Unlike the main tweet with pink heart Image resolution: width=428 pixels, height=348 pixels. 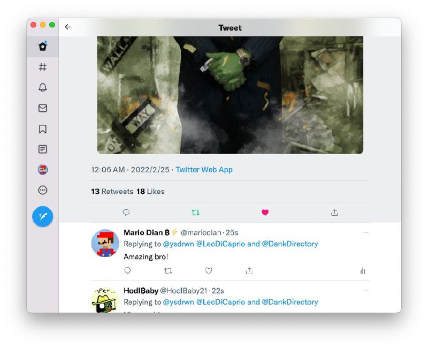click(x=265, y=212)
